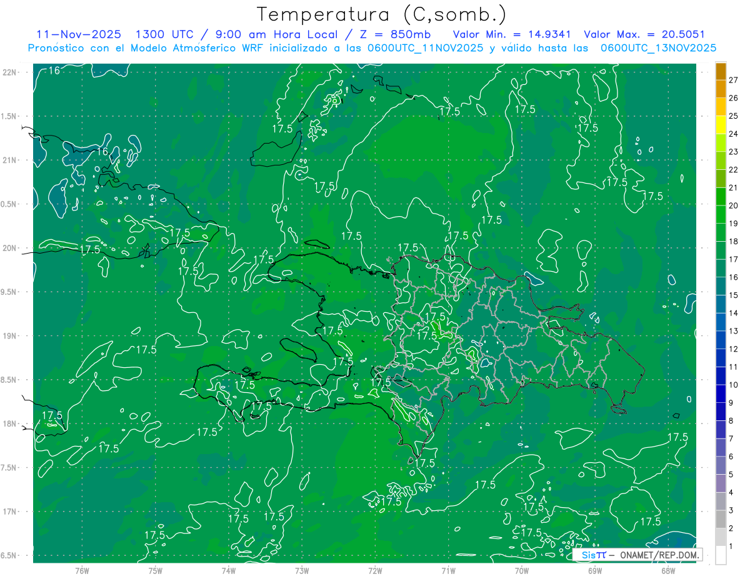750x579 pixels.
Task: Click the white swatch below legend value 1
Action: click(x=721, y=555)
